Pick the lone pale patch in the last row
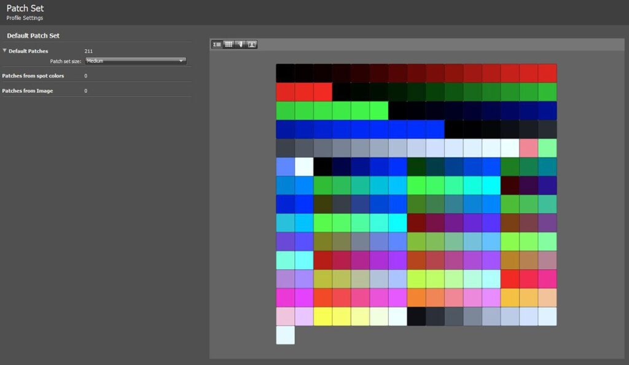Viewport: 629px width, 365px height. [x=285, y=335]
